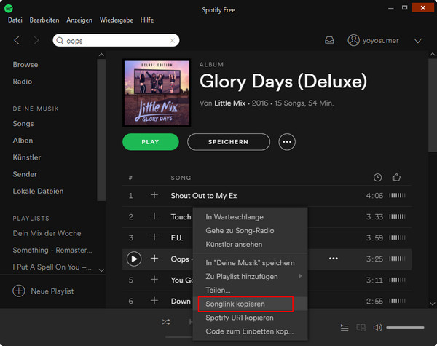Click the SPEICHERN button
Screen dimensions: 437x346
coord(229,142)
